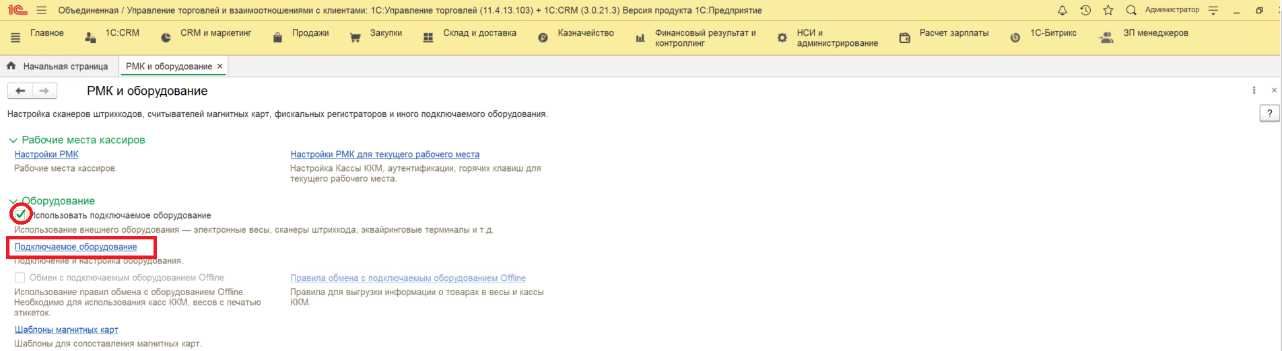Close the РМК и оборудование tab
1282x351 pixels.
220,67
